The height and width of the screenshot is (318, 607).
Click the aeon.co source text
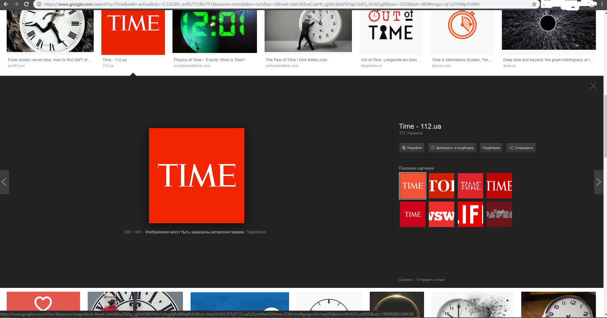coord(509,66)
